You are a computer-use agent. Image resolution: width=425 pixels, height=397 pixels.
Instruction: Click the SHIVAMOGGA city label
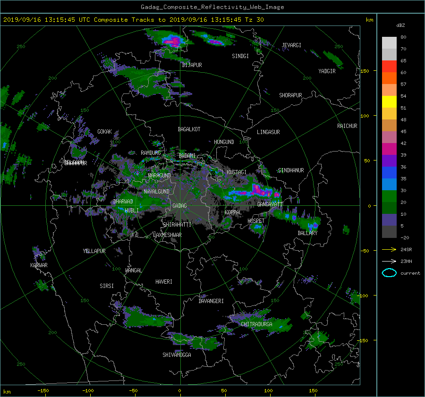click(x=177, y=355)
